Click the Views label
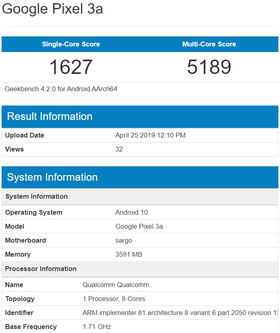The width and height of the screenshot is (280, 333). coord(14,149)
